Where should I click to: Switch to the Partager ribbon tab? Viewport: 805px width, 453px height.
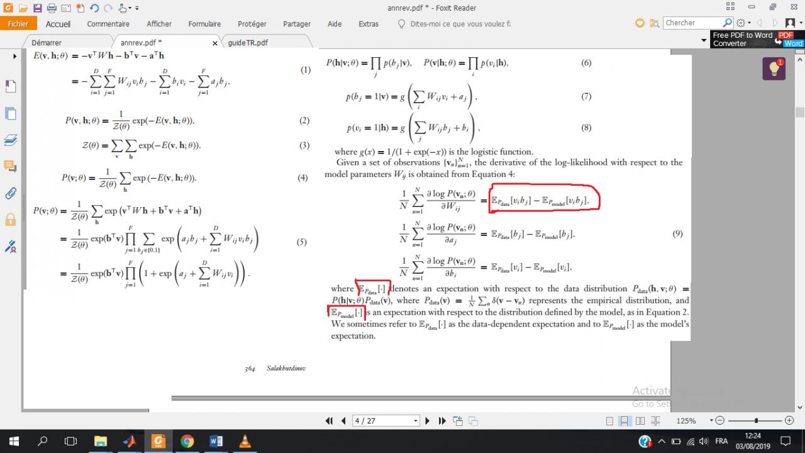click(297, 24)
